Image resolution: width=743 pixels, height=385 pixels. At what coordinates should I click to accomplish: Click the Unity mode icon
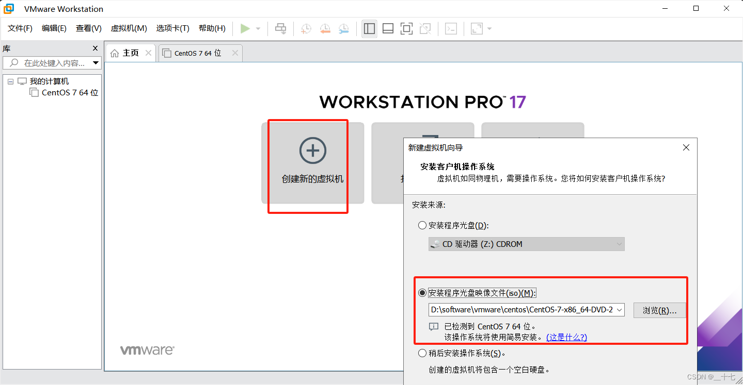[425, 29]
